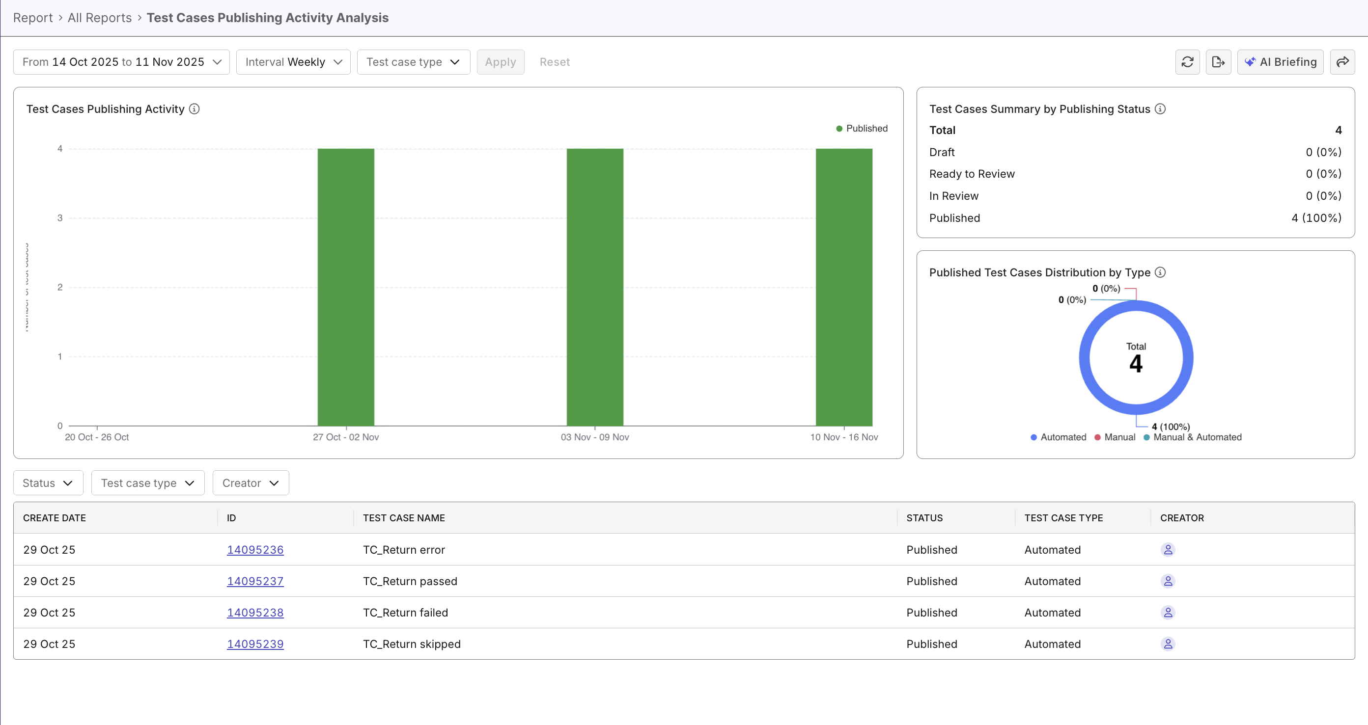This screenshot has height=725, width=1368.
Task: Toggle the Published series in the chart legend
Action: click(862, 128)
